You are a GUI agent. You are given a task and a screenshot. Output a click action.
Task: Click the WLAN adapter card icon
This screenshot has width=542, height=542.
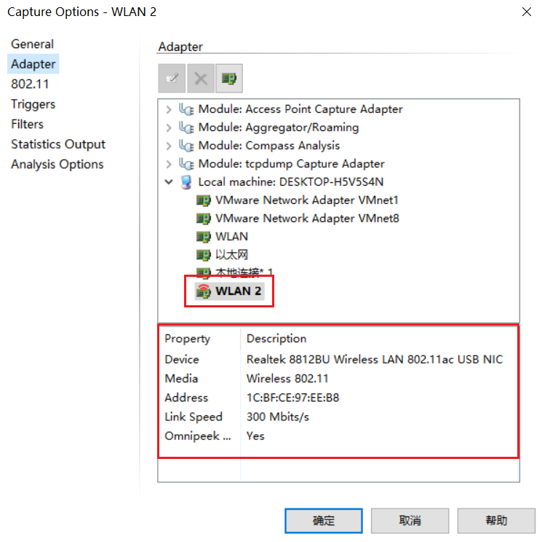[203, 237]
